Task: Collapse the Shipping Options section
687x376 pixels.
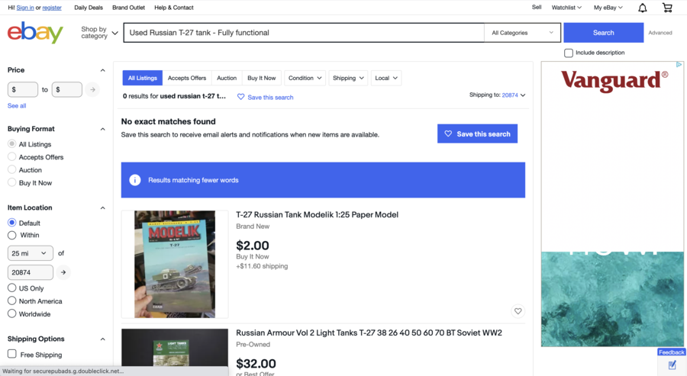Action: [102, 339]
